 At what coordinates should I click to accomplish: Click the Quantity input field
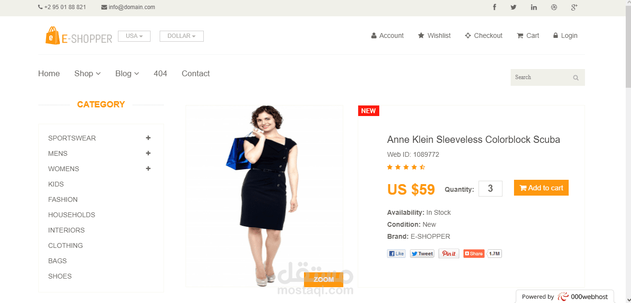pyautogui.click(x=491, y=188)
